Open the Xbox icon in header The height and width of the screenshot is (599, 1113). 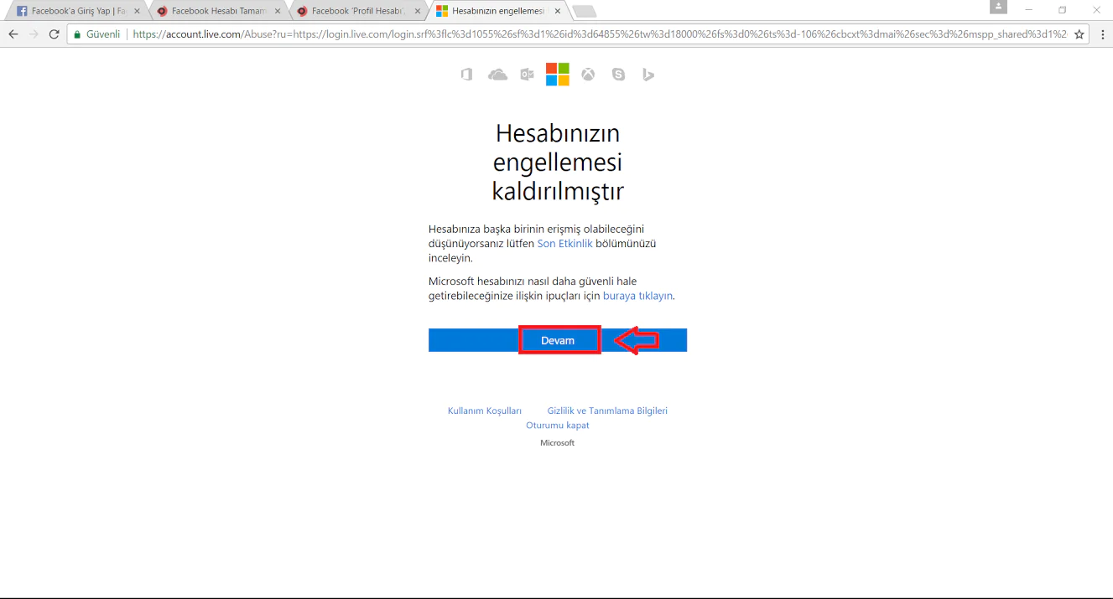pyautogui.click(x=589, y=75)
